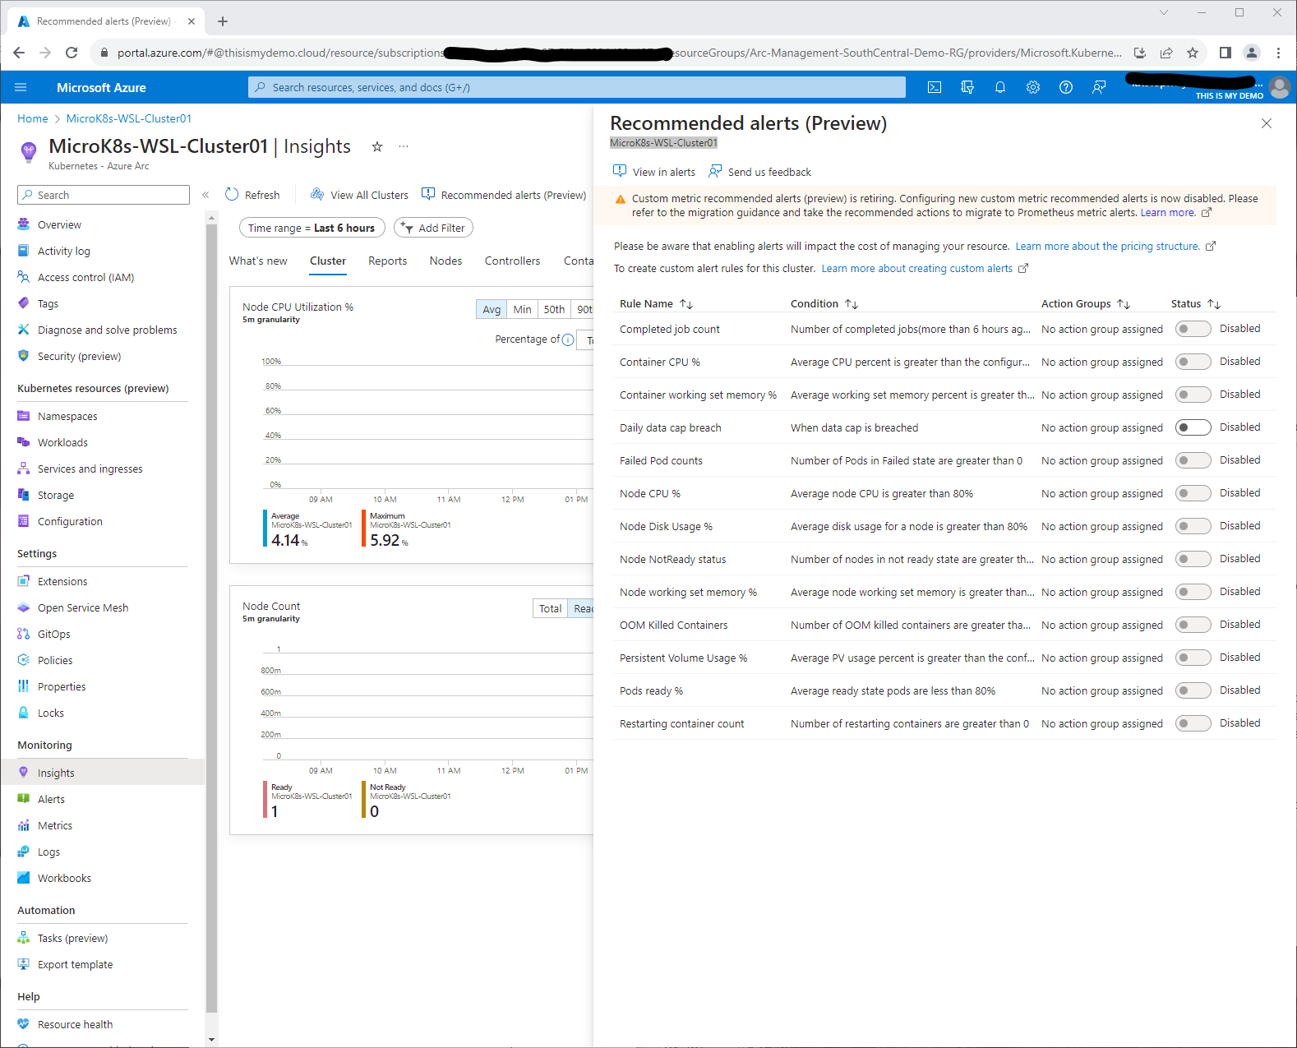1297x1048 pixels.
Task: Click the Add Filter button
Action: click(x=433, y=228)
